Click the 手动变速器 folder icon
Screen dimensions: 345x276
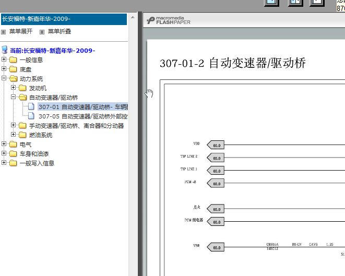(22, 126)
